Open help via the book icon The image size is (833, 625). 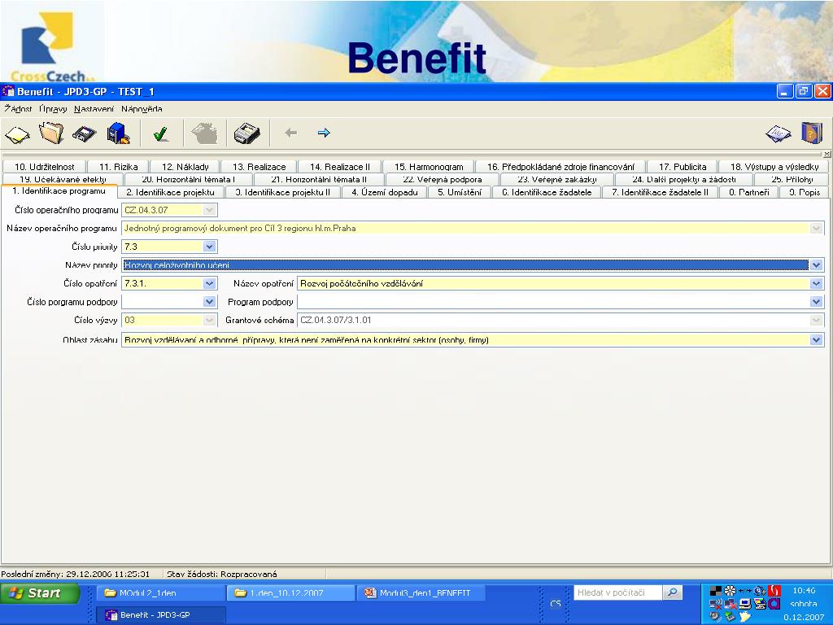pos(811,133)
